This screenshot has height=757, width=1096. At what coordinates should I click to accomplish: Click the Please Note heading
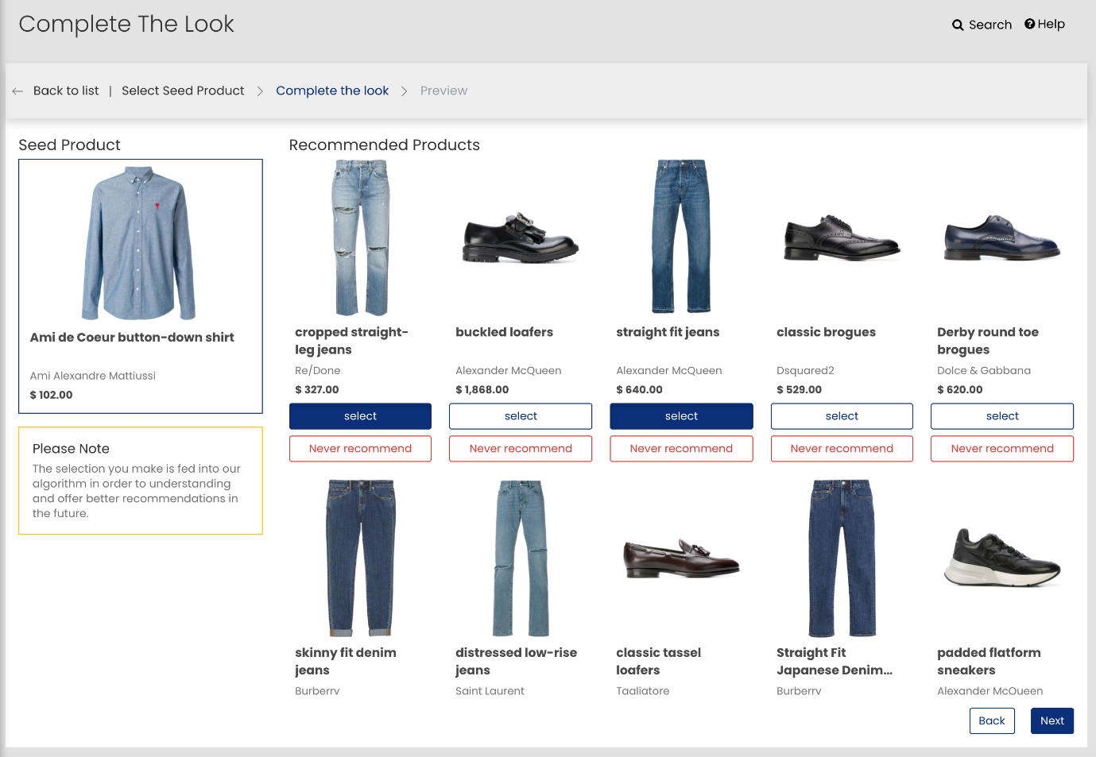pyautogui.click(x=71, y=449)
